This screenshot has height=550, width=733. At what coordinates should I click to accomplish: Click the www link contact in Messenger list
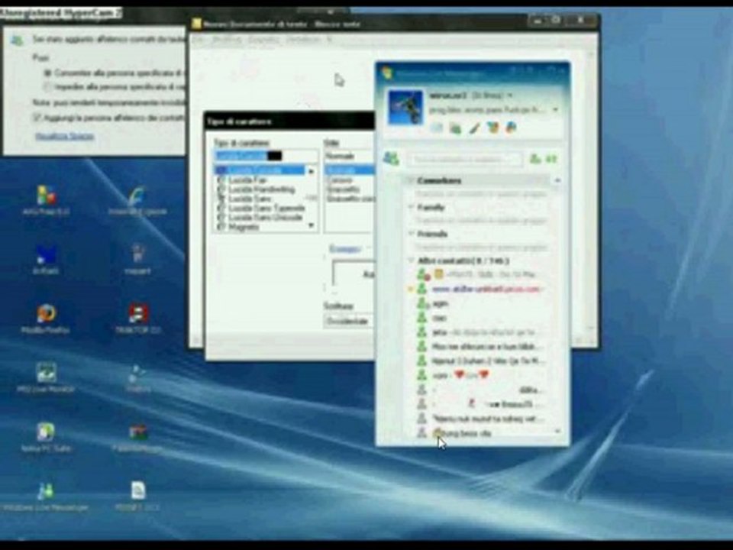[x=486, y=289]
